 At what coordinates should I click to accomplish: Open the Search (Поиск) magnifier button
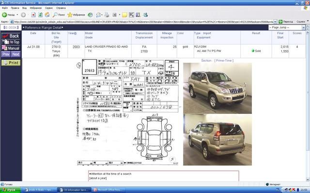click(59, 15)
